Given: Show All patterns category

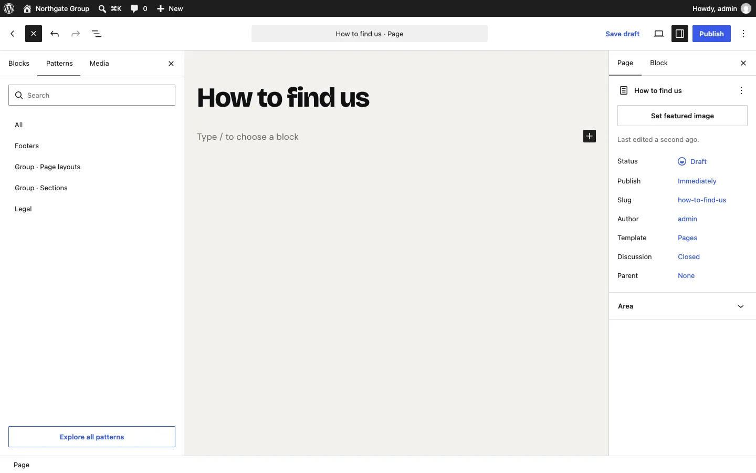Looking at the screenshot, I should tap(92, 125).
